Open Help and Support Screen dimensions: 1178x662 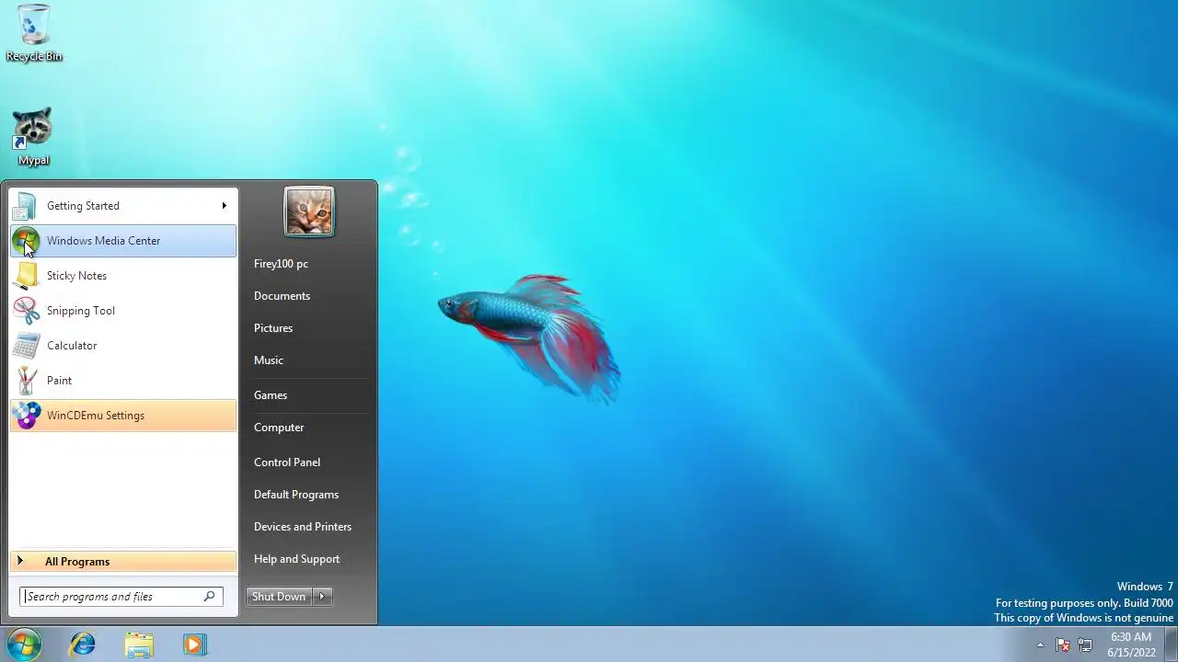(x=296, y=559)
